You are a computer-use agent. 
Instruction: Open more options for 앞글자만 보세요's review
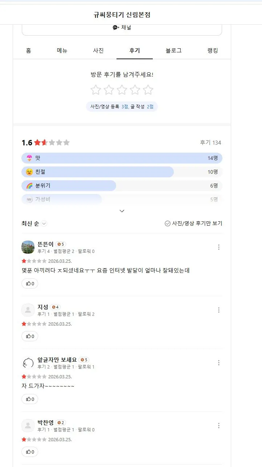pos(218,363)
